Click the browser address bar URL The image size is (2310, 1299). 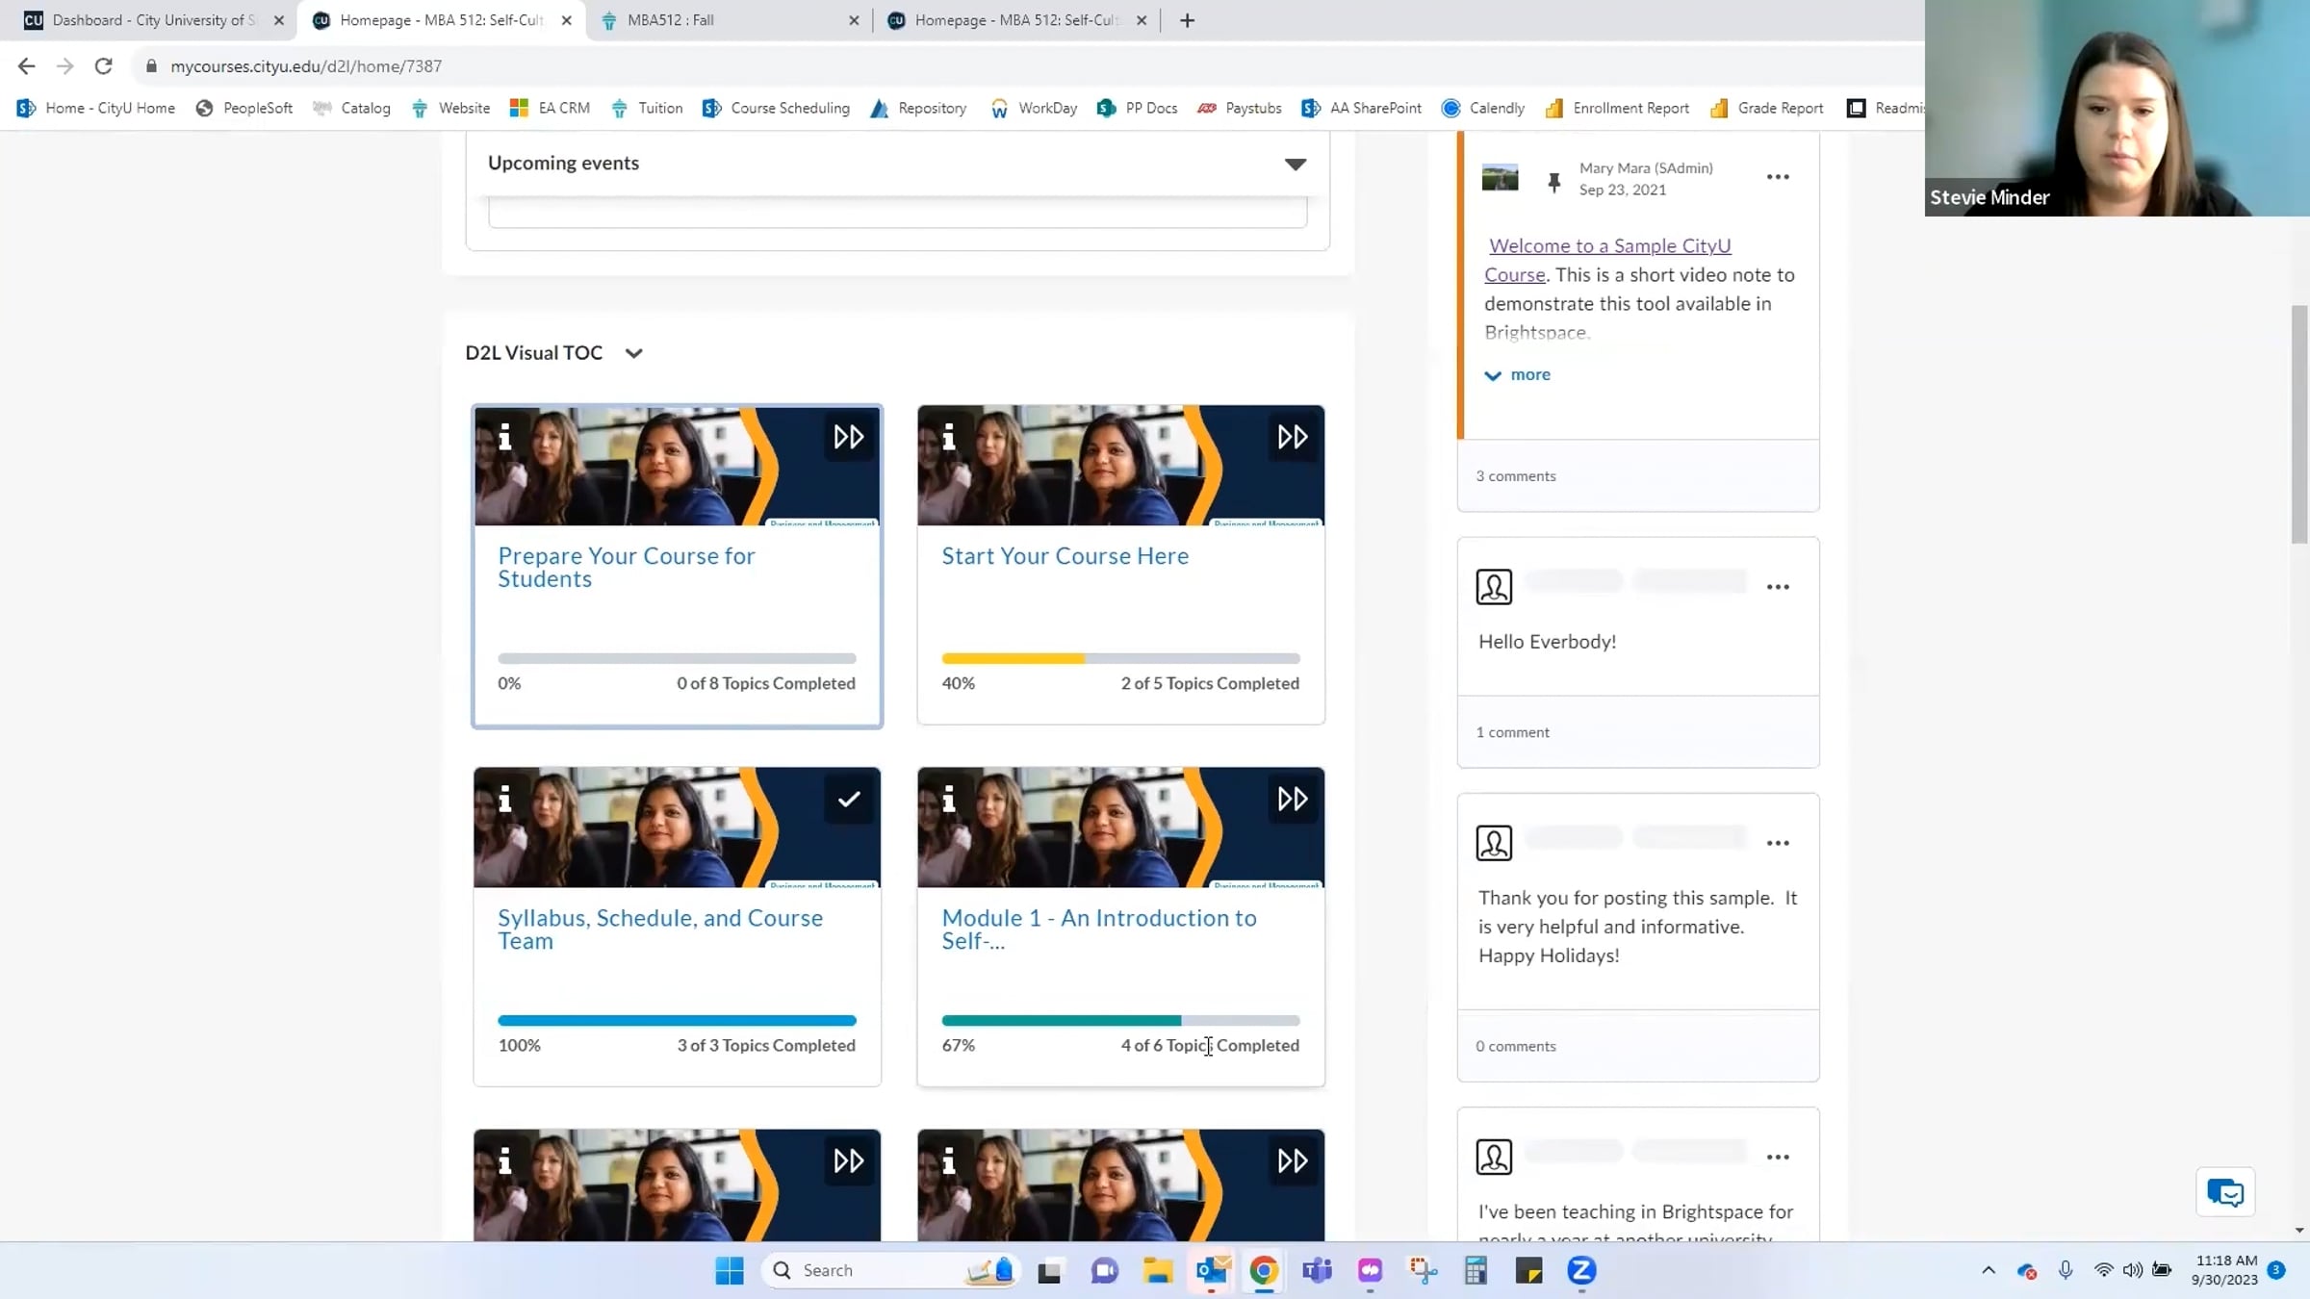click(306, 66)
